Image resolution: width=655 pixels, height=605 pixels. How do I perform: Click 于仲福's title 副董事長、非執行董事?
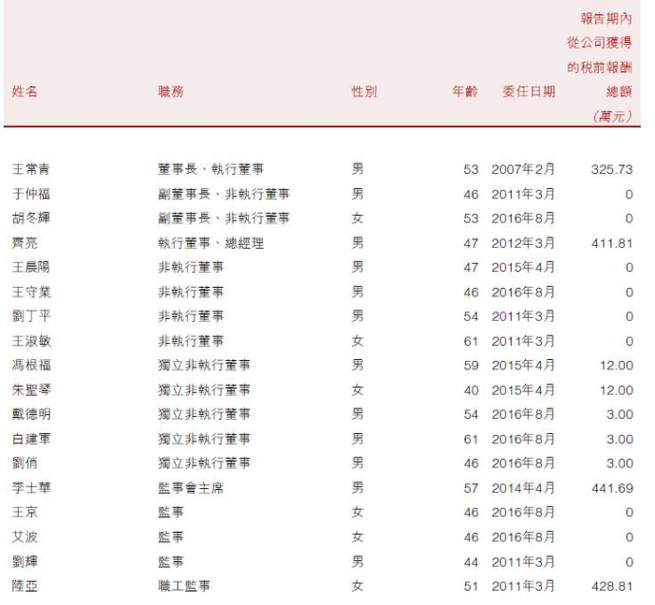click(224, 194)
